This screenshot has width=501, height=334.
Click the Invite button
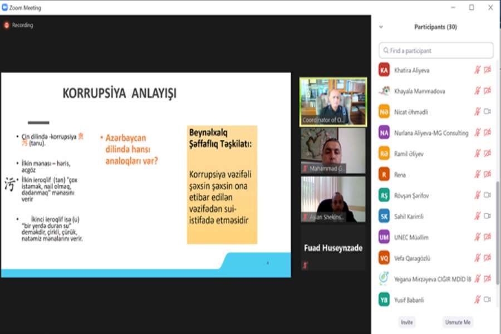[407, 322]
